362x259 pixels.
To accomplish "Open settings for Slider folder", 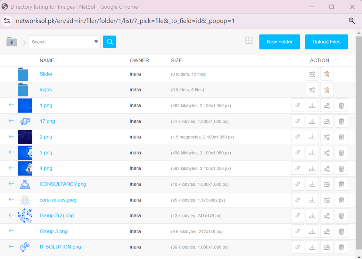I will coord(312,74).
